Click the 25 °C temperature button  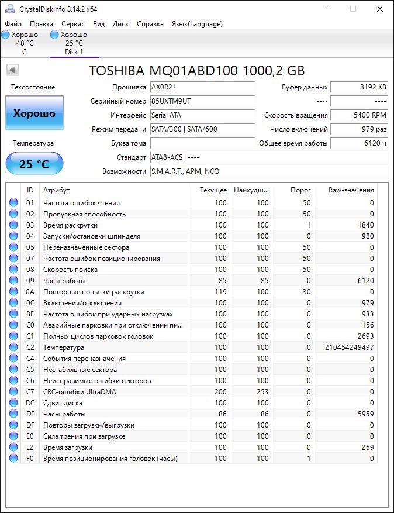tap(34, 164)
